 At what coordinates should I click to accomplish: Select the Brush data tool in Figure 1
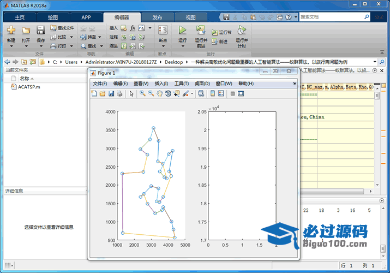pyautogui.click(x=185, y=93)
